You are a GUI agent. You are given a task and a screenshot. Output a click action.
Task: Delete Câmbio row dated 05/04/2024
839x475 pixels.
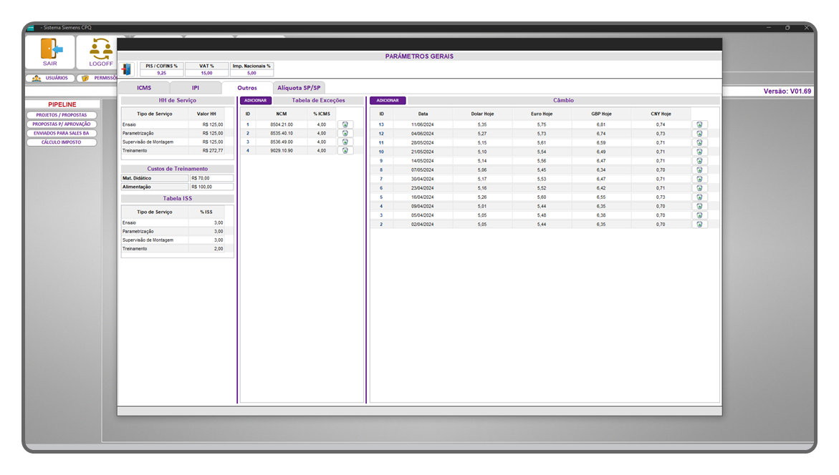point(699,215)
